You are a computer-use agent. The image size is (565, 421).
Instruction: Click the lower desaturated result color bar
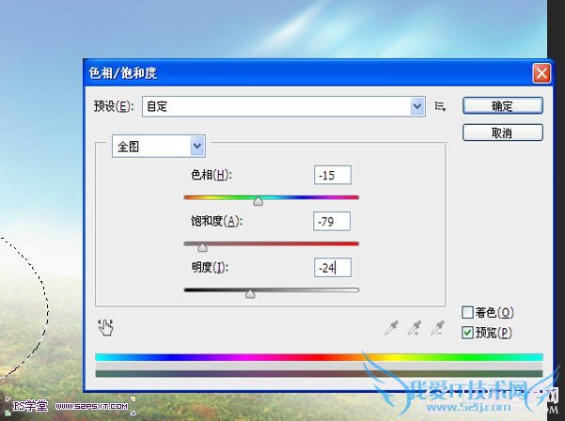319,374
